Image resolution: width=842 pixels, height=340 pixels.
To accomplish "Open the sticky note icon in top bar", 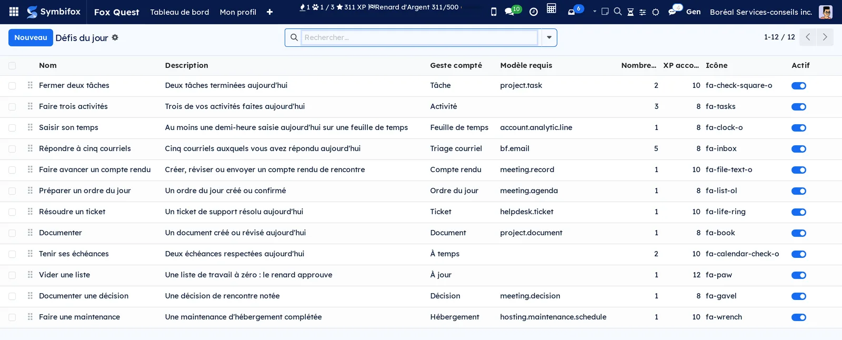I will point(605,12).
